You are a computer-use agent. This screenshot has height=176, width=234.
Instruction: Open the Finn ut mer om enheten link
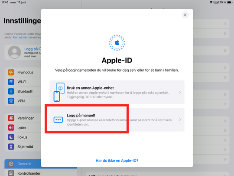[x=27, y=37]
